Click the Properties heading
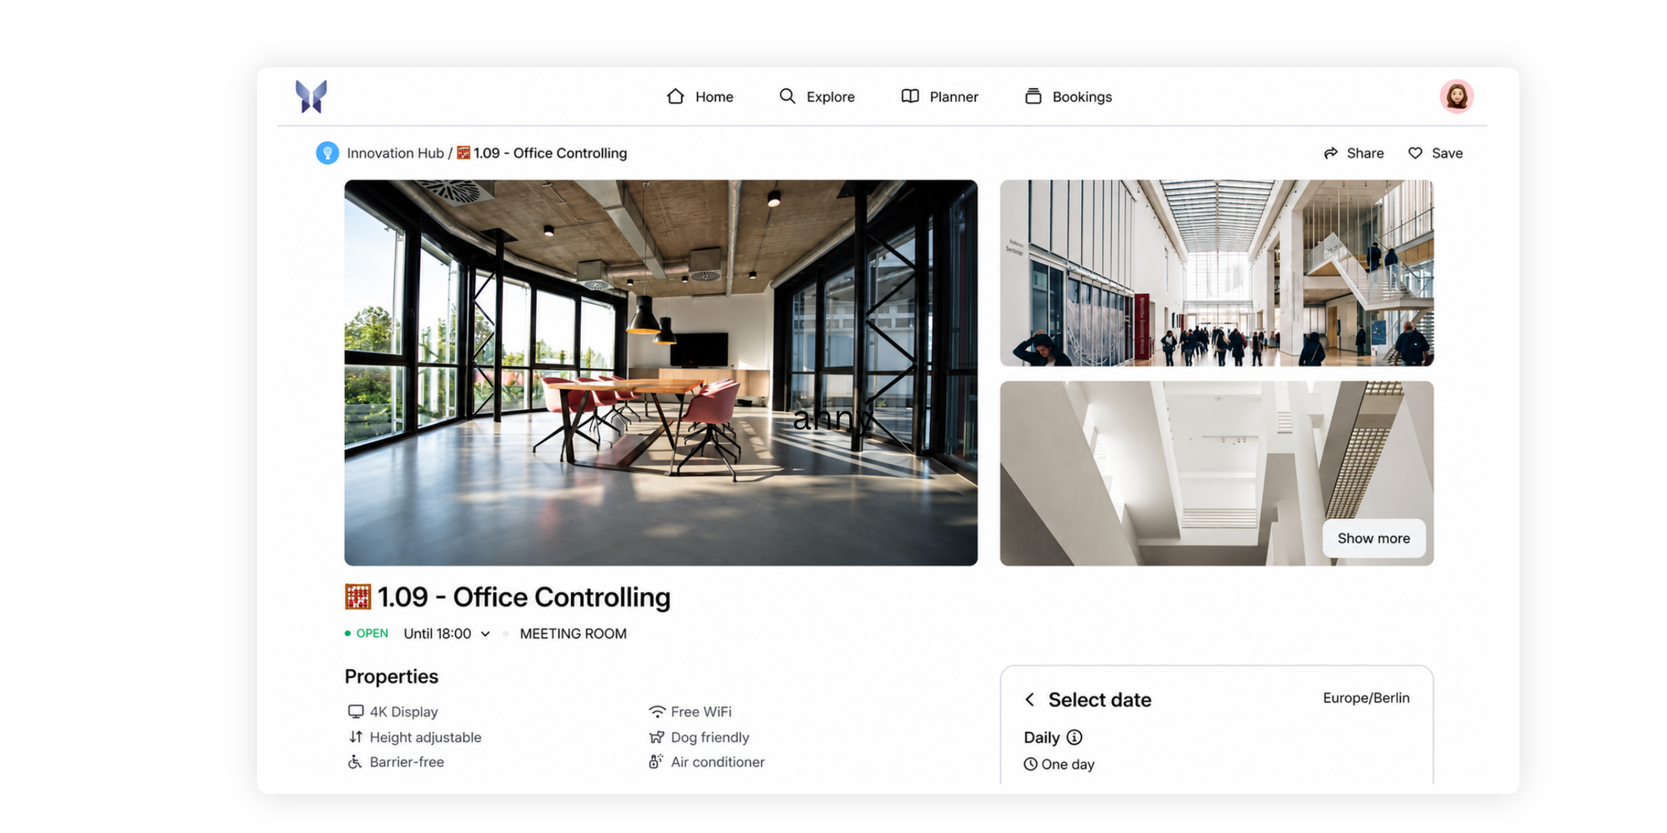The height and width of the screenshot is (833, 1667). click(x=392, y=676)
